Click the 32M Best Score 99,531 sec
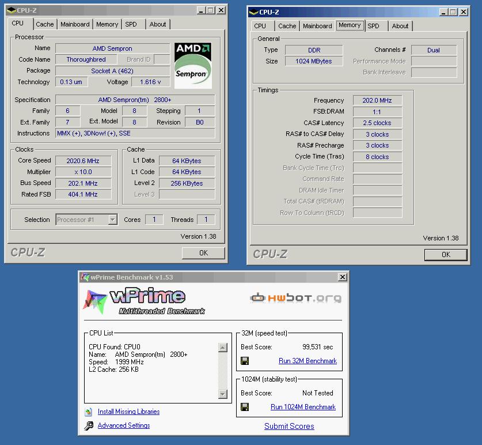This screenshot has height=445, width=482. 317,347
